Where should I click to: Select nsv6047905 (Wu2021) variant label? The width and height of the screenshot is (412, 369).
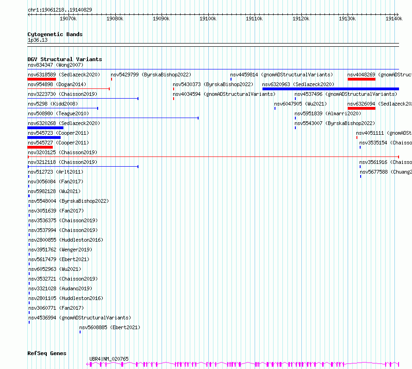pyautogui.click(x=300, y=104)
